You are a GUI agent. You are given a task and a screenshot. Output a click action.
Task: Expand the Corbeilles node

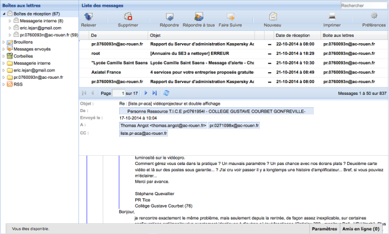4,57
